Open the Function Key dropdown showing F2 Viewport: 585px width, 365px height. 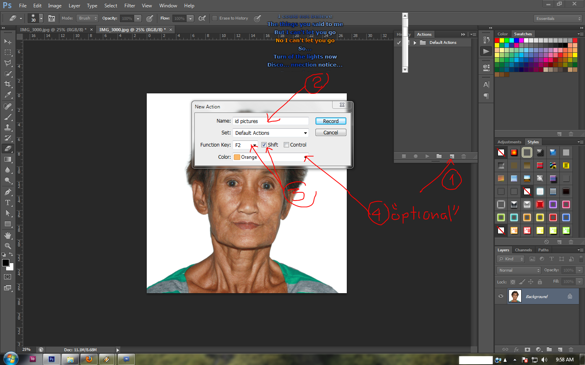point(246,145)
